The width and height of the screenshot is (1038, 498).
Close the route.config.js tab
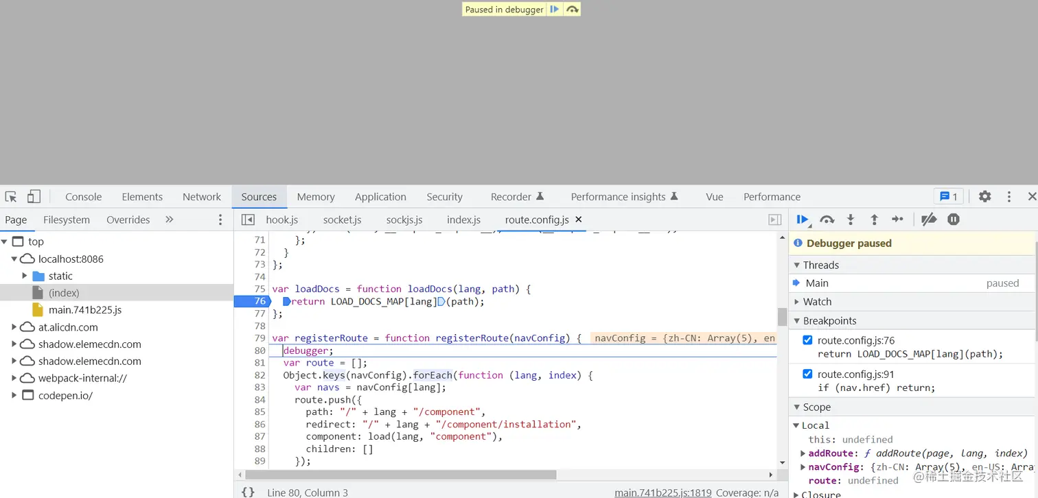[578, 220]
